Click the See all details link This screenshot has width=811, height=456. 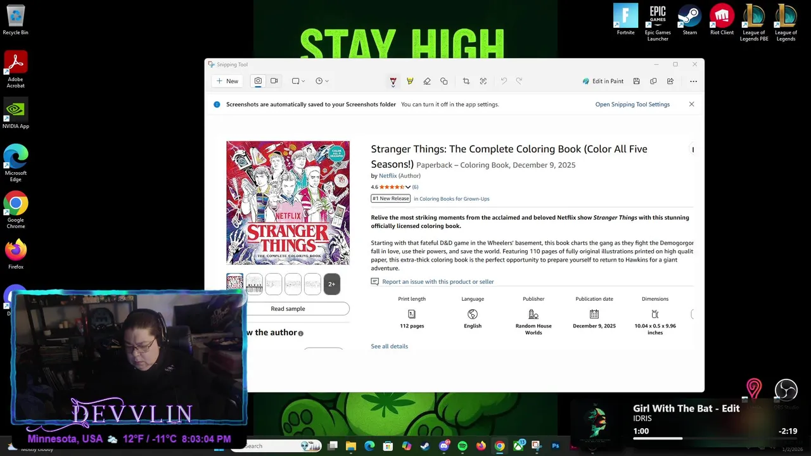pyautogui.click(x=390, y=346)
